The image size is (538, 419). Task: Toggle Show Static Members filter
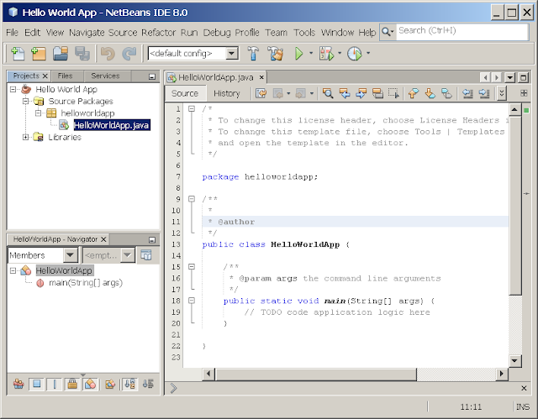(x=54, y=384)
